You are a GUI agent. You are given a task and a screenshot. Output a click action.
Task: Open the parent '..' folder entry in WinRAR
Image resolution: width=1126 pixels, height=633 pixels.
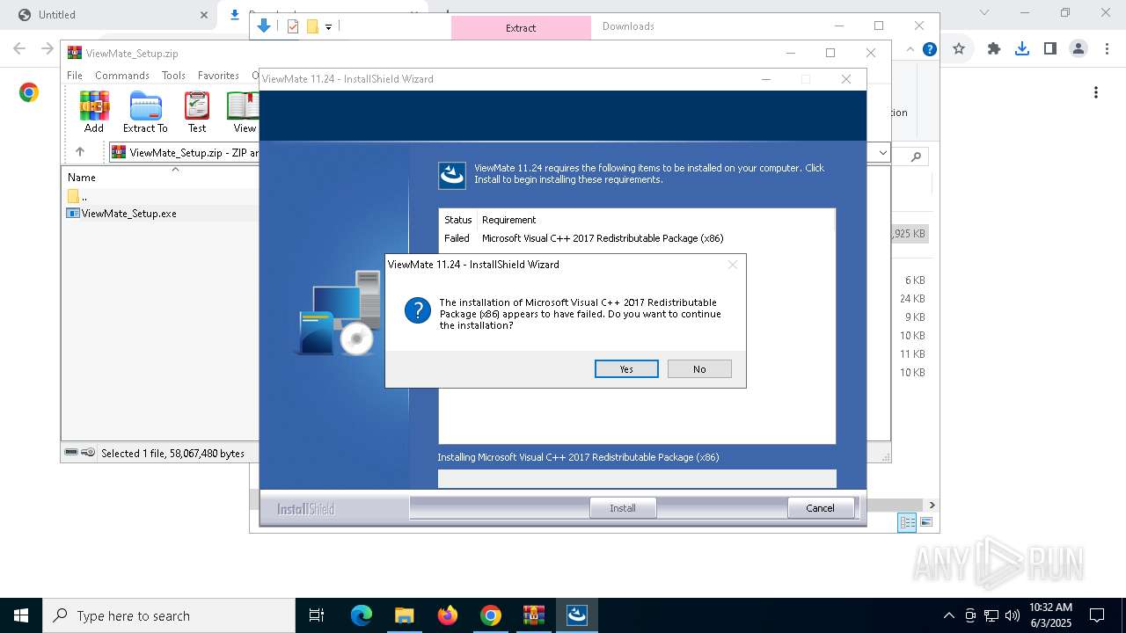78,196
